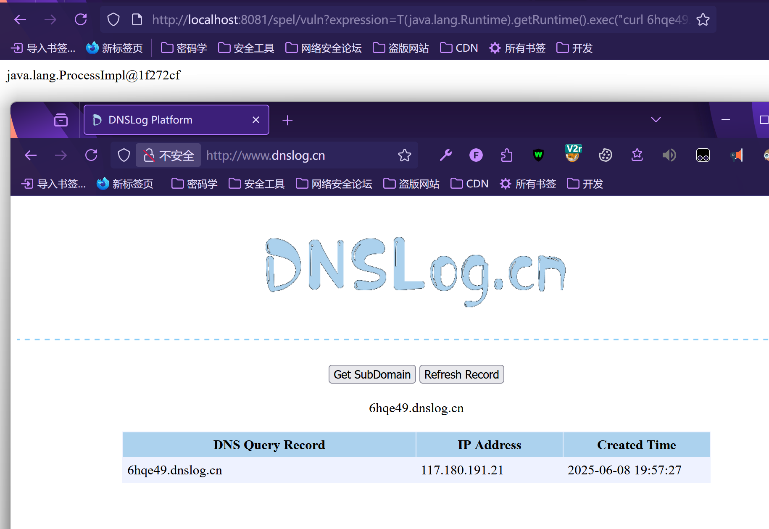Click the megaphone extension icon
769x529 pixels.
[x=737, y=155]
